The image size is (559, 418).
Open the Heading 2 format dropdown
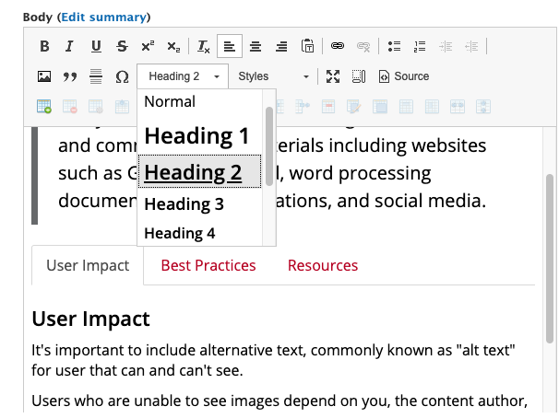[x=183, y=76]
